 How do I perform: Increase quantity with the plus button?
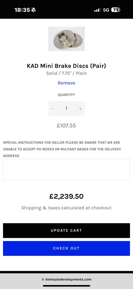point(80,108)
